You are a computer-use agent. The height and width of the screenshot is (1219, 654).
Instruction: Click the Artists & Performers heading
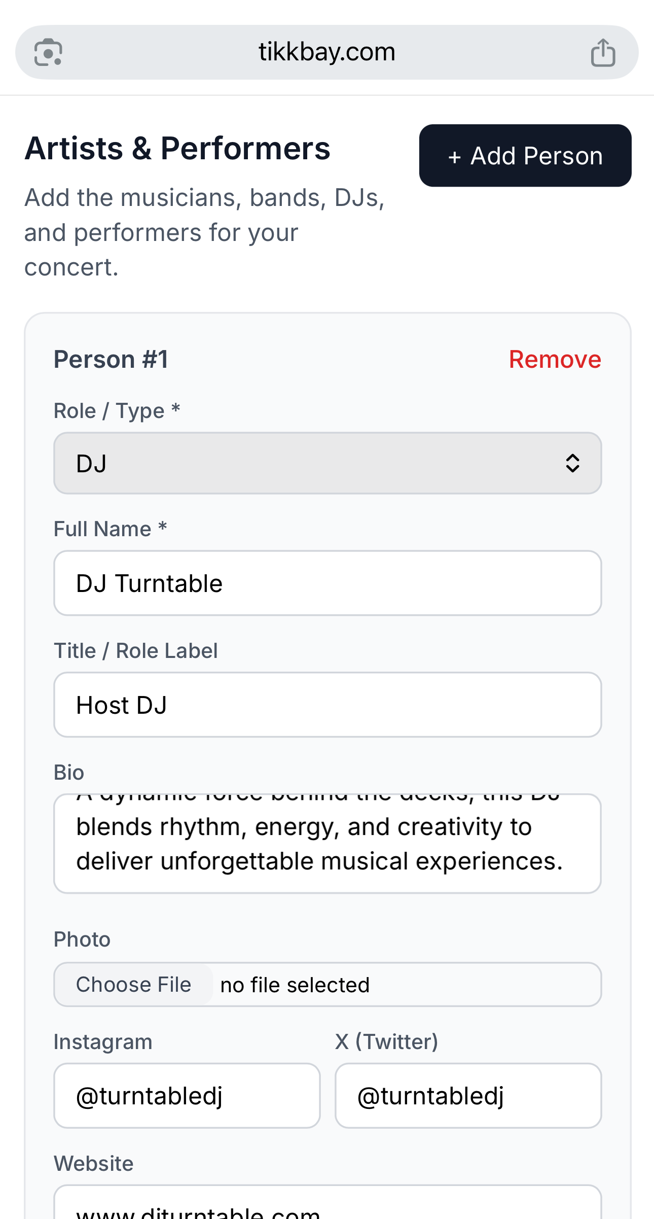(x=177, y=149)
